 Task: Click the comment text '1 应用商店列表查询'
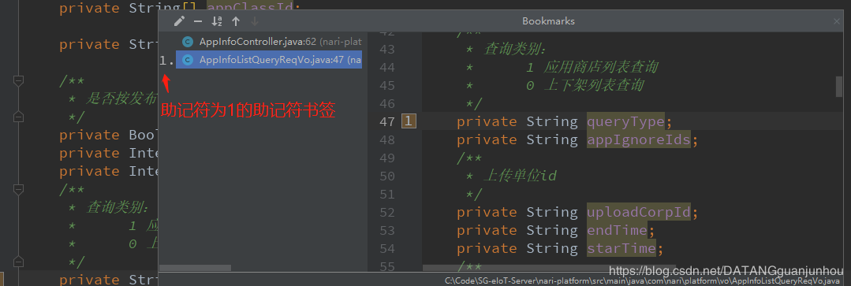click(x=592, y=67)
